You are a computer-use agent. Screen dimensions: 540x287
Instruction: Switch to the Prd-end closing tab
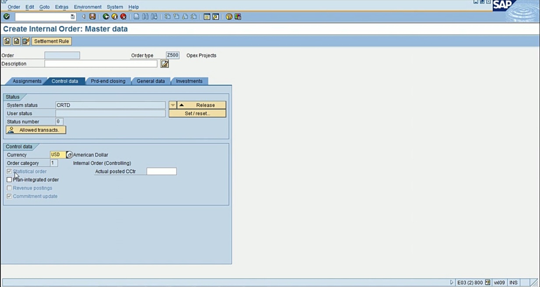point(108,81)
